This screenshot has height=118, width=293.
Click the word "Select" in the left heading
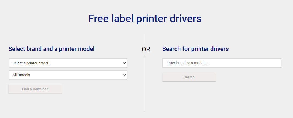pyautogui.click(x=17, y=49)
